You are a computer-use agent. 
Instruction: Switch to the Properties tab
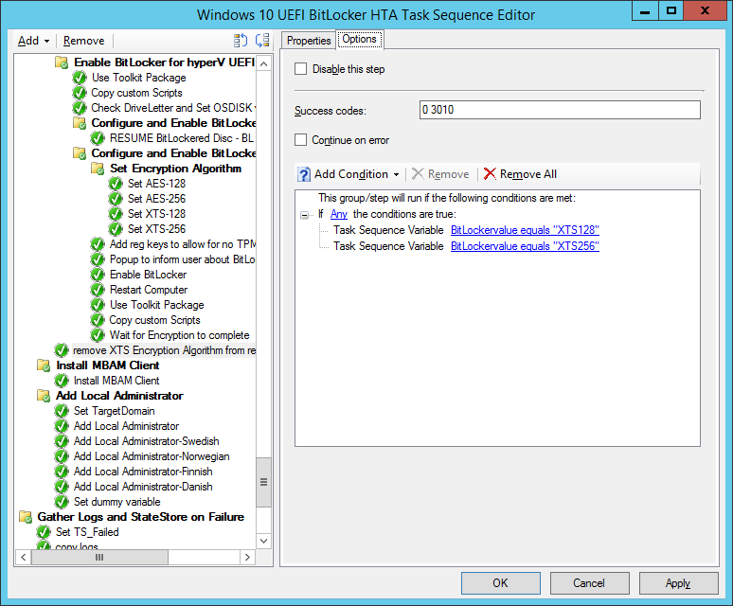309,41
